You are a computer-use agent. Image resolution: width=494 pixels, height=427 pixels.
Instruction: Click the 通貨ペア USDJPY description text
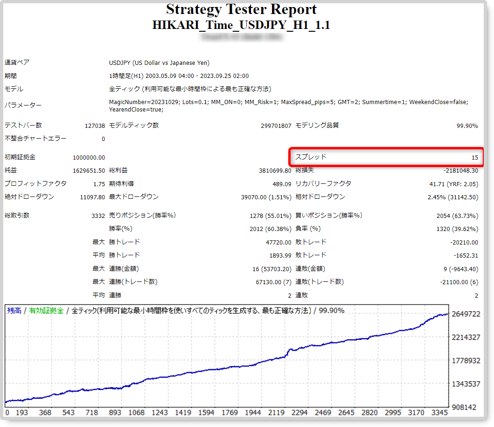click(159, 63)
